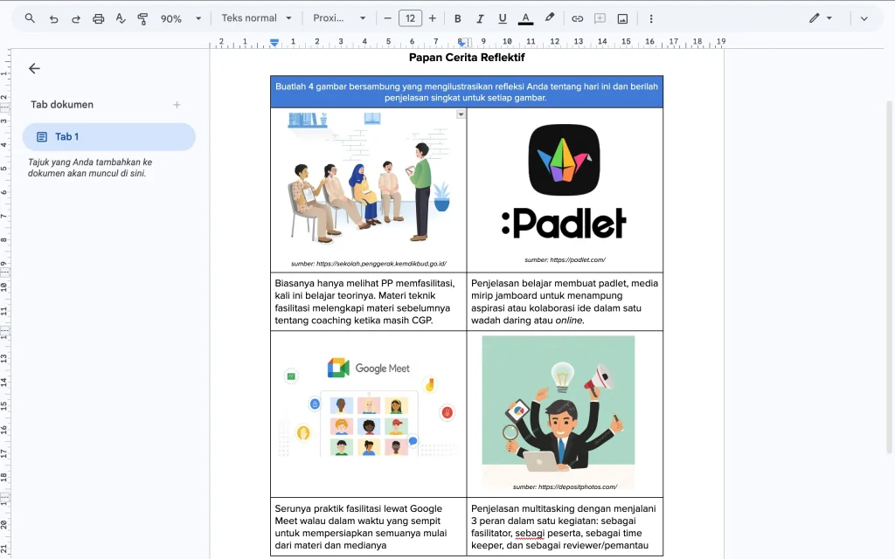Open the highlight color picker
Viewport: 895px width, 559px height.
pyautogui.click(x=549, y=18)
